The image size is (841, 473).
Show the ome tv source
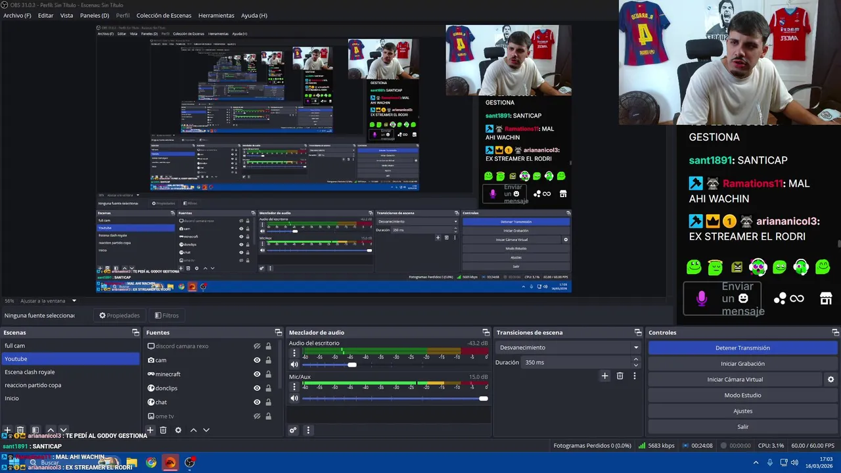[257, 416]
